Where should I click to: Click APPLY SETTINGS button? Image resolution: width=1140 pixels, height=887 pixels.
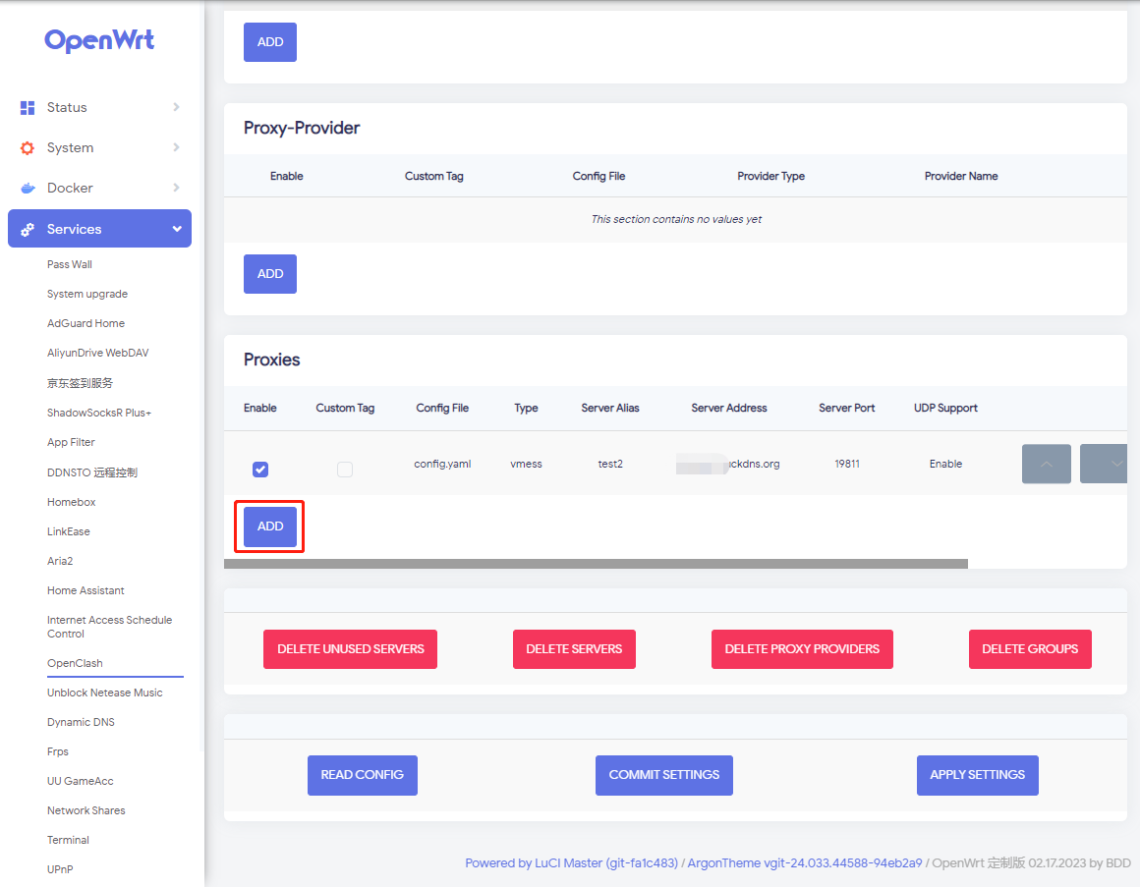click(x=977, y=775)
